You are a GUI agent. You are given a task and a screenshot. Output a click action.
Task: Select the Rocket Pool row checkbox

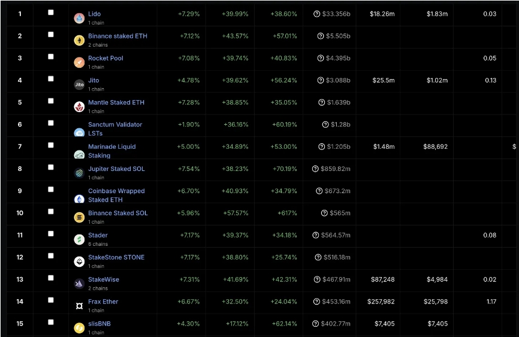click(x=51, y=56)
